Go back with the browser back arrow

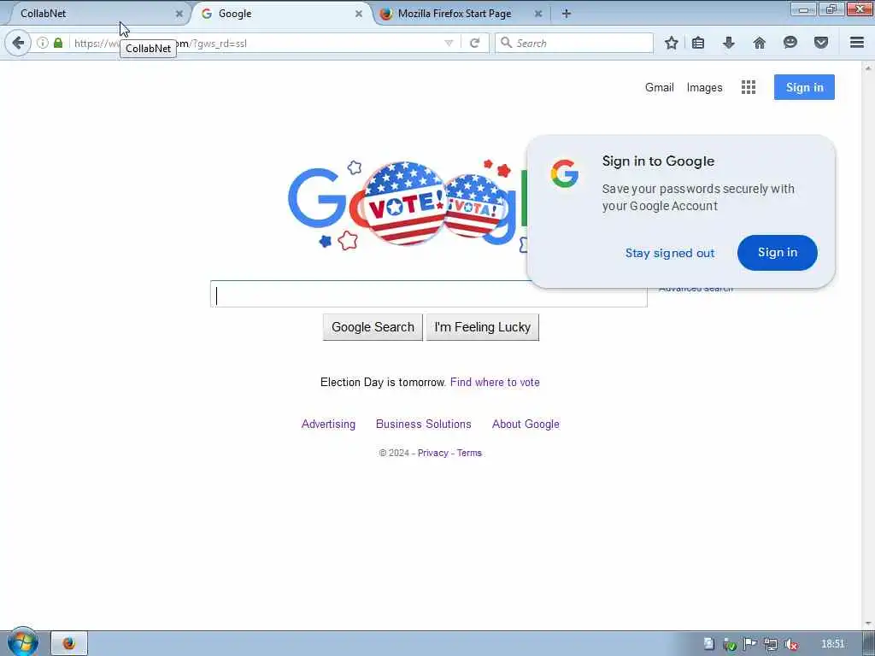[x=18, y=43]
